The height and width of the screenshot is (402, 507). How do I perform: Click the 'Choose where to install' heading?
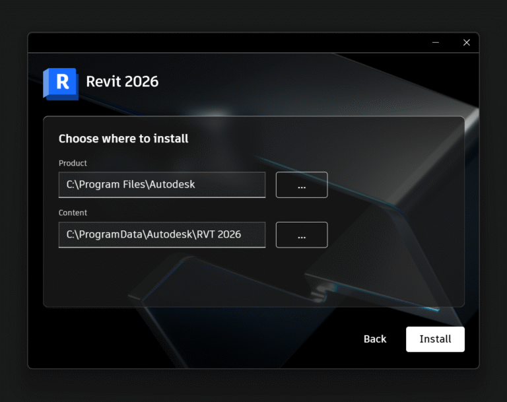(x=123, y=139)
